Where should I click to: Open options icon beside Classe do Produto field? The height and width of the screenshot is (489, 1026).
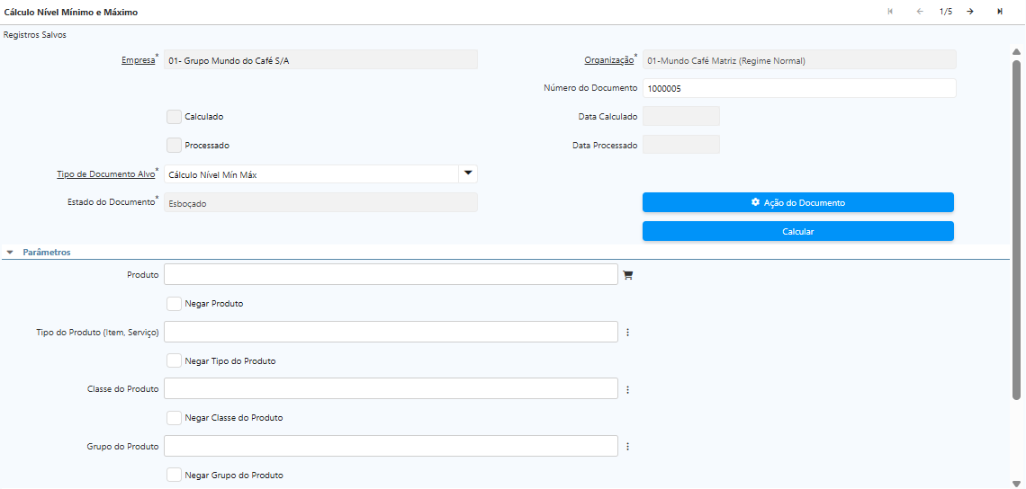(627, 389)
